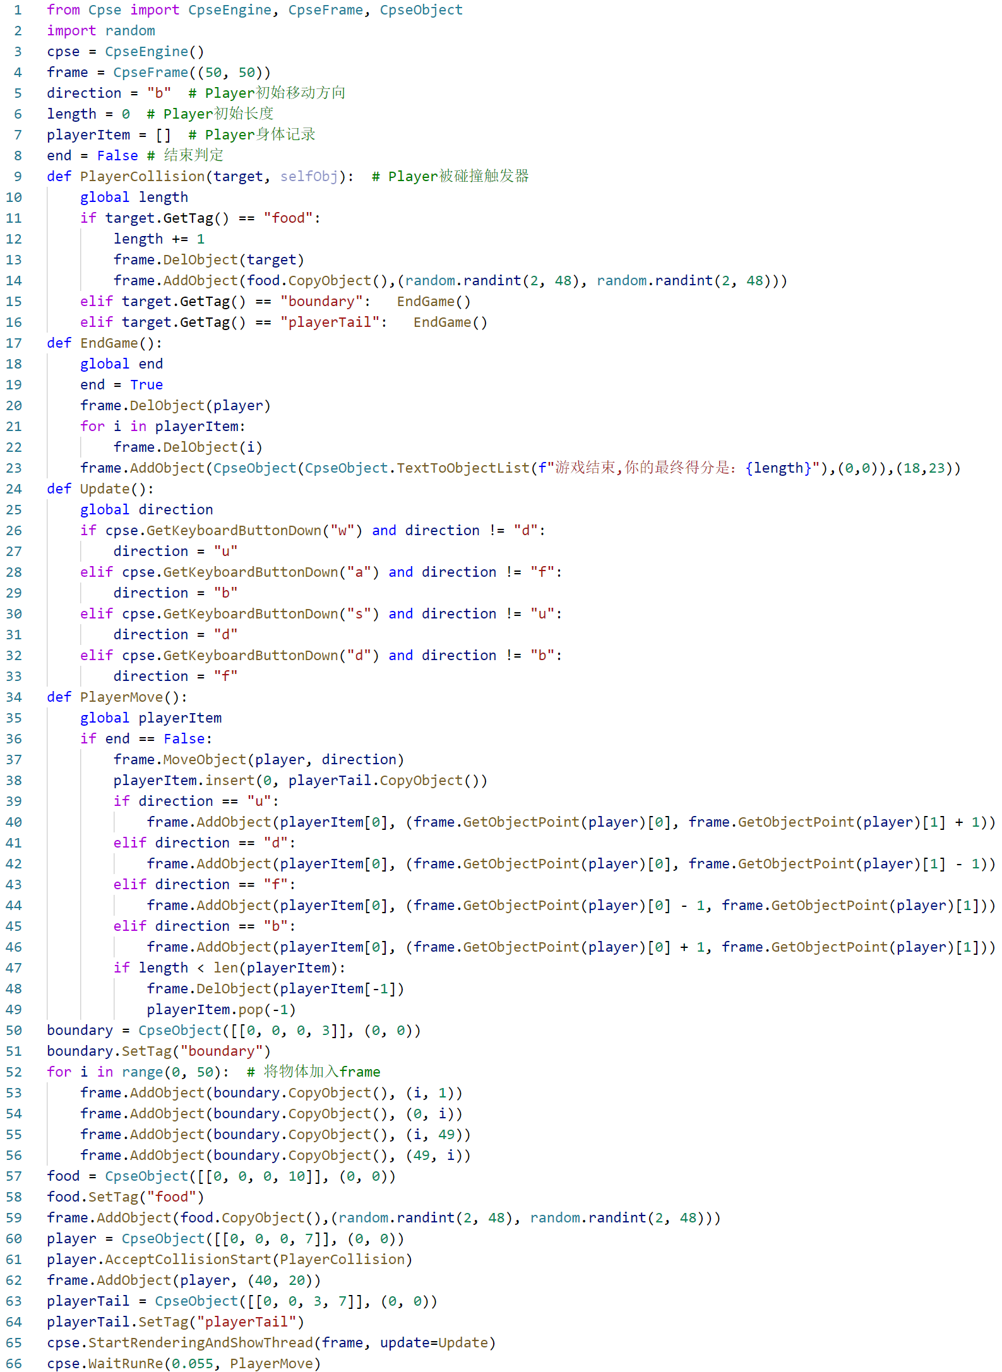1002x1372 pixels.
Task: Click 'playerTail.SetTag("playerTail")' on line 64
Action: point(176,1322)
